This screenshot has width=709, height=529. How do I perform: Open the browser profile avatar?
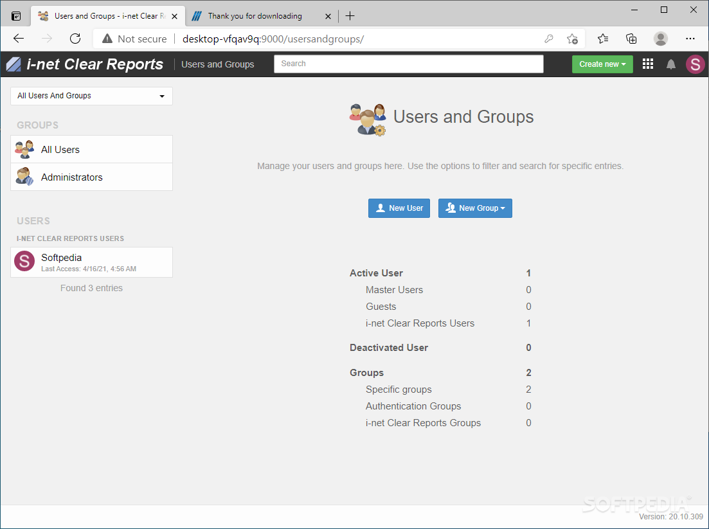661,39
